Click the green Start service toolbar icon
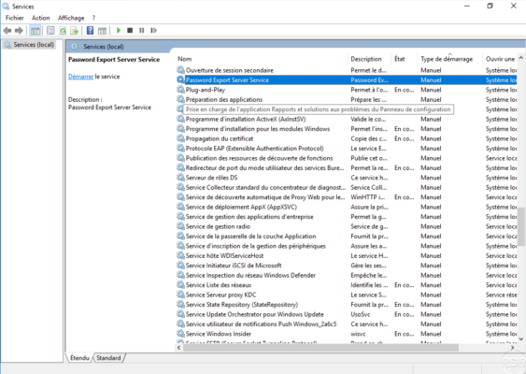 (119, 31)
